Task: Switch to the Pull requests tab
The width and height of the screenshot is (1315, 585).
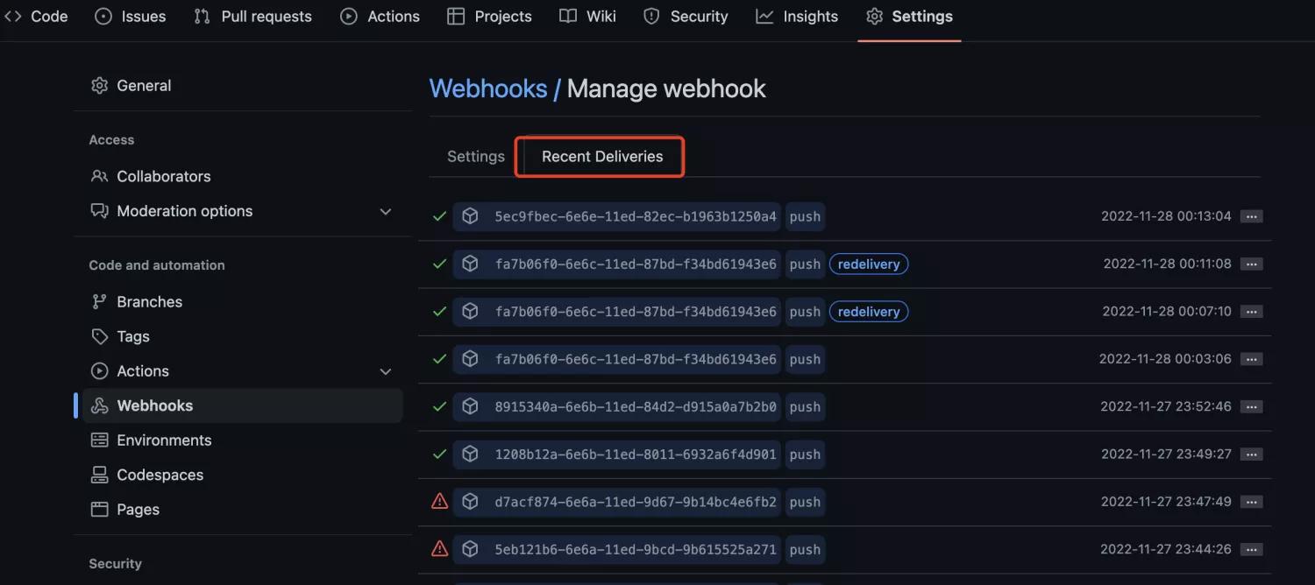Action: pos(252,17)
